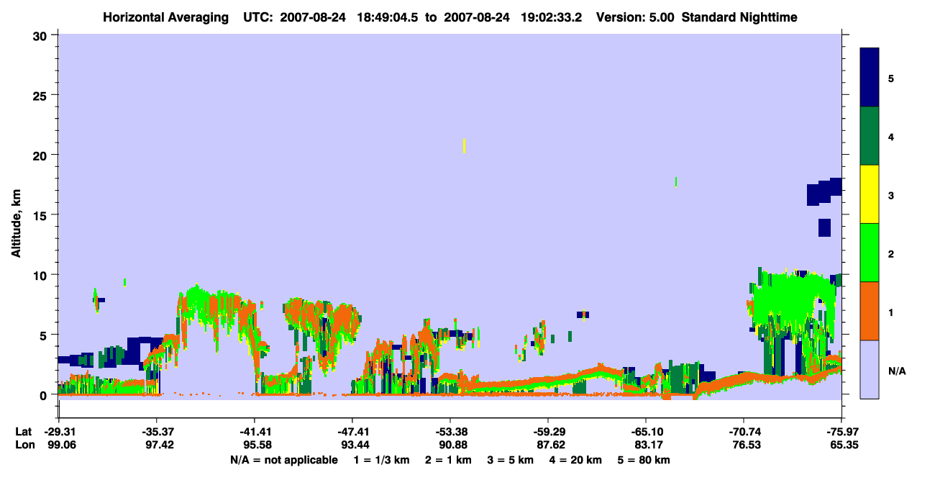This screenshot has height=480, width=935.
Task: Click the y-axis tick label 10
Action: click(41, 275)
